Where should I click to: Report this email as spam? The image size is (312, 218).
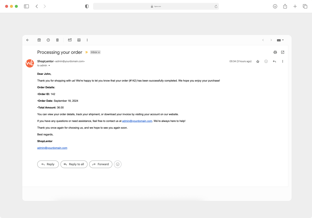point(48,40)
